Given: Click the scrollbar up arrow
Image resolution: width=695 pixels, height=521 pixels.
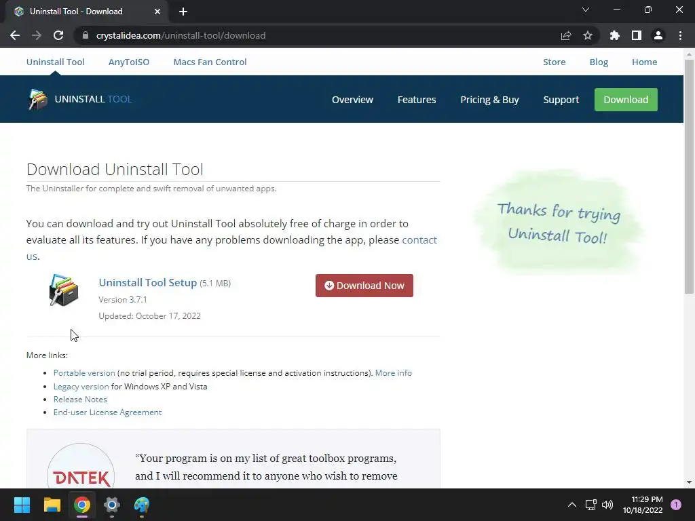Looking at the screenshot, I should point(689,54).
